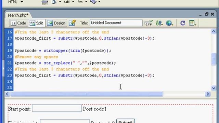Click $postcode_first on line 17
219x123 pixels.
[x=33, y=38]
